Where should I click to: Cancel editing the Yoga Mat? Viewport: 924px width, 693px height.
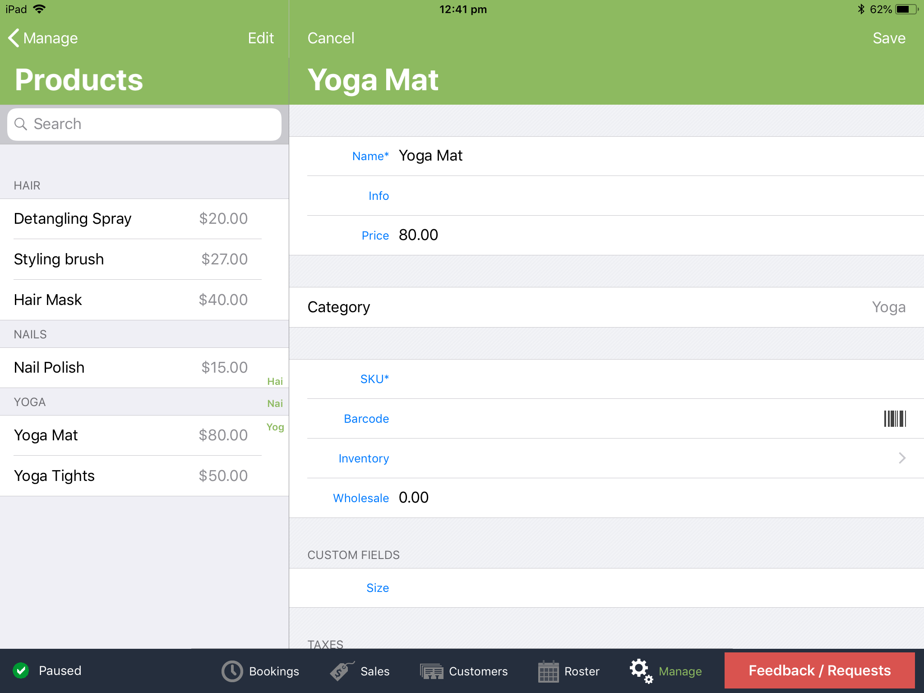coord(331,38)
